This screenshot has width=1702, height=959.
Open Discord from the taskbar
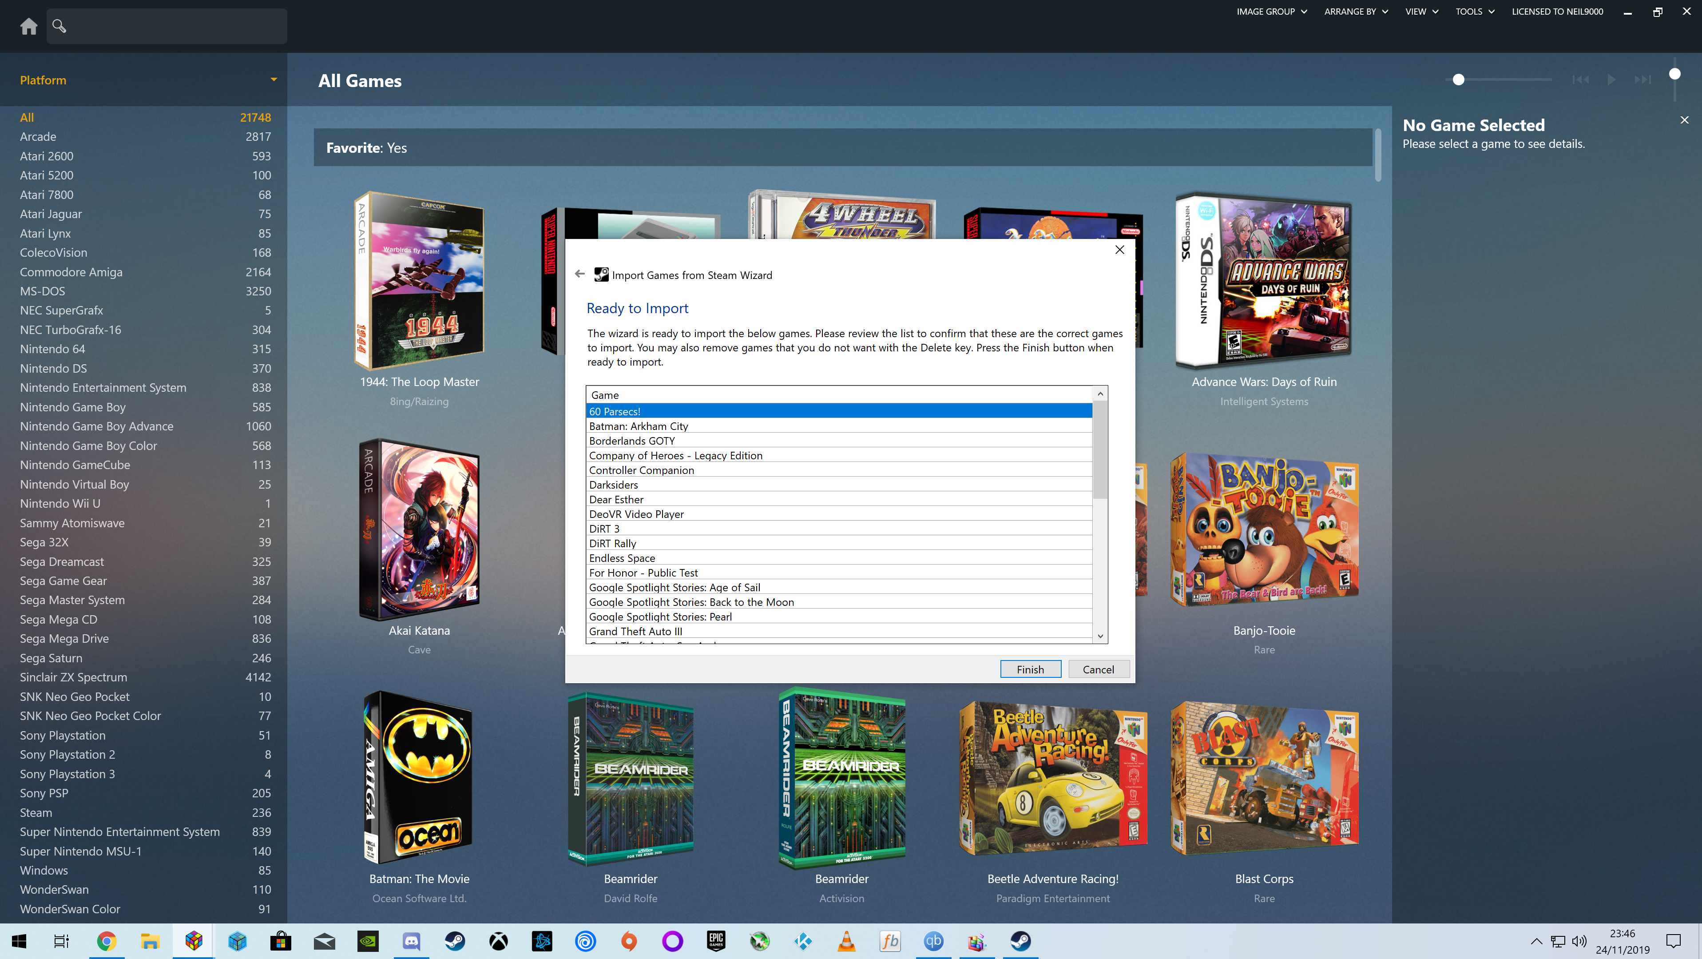coord(412,941)
